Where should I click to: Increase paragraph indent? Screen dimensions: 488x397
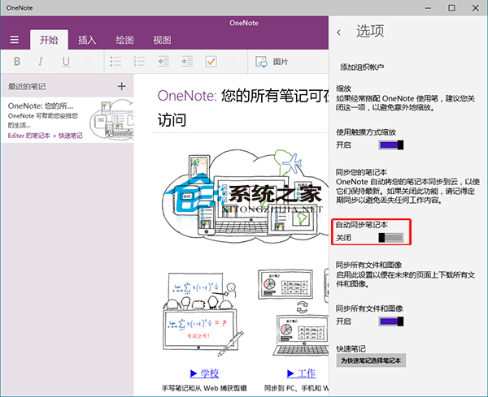point(187,62)
